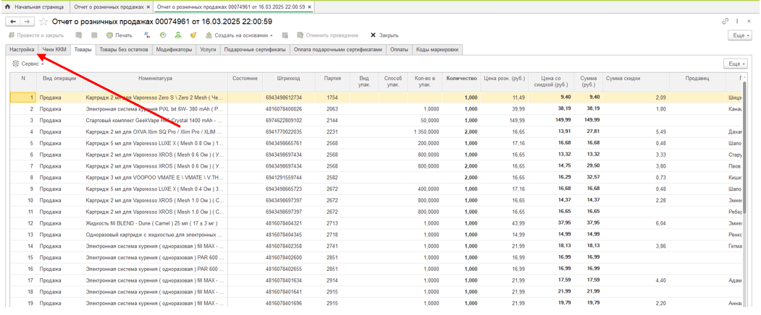
Task: Click the gear icon next to Сервис
Action: (15, 64)
